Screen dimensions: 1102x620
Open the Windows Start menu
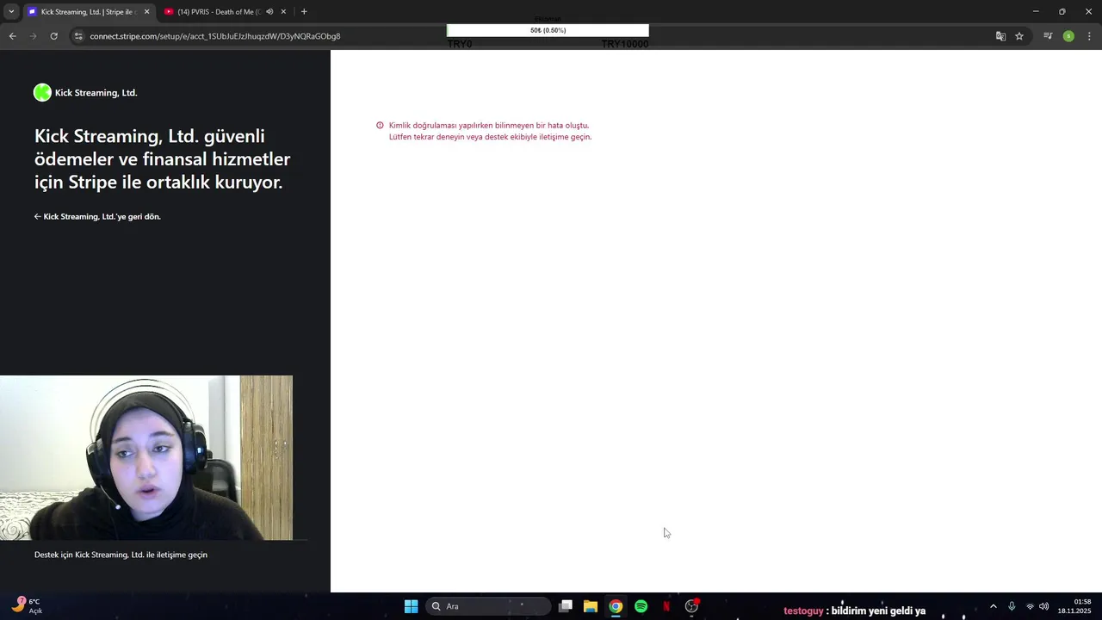(412, 606)
